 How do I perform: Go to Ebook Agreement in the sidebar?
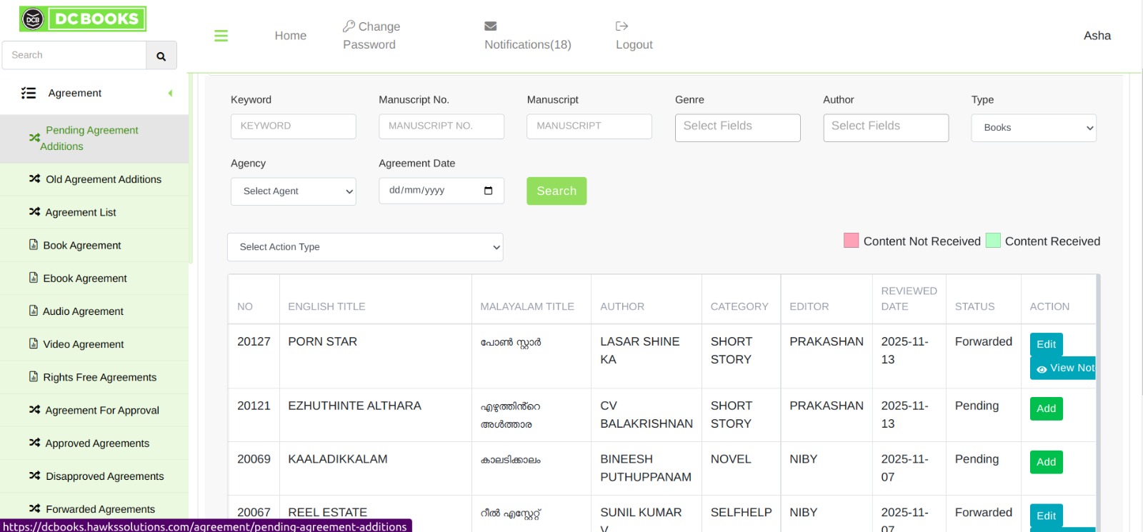tap(84, 278)
